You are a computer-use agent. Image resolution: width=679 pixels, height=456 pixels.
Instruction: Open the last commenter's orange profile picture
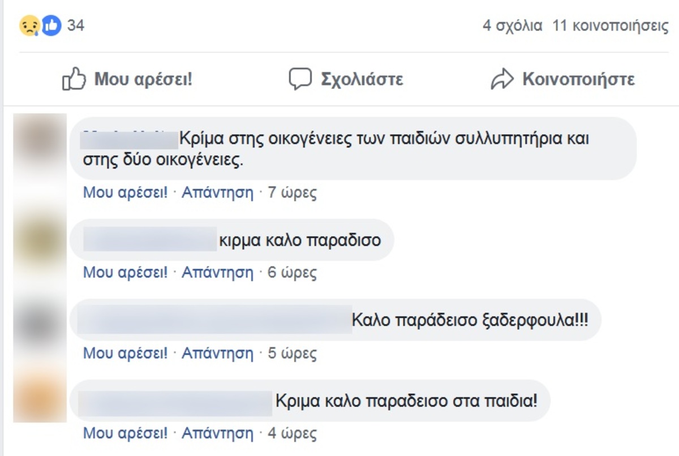coord(40,395)
